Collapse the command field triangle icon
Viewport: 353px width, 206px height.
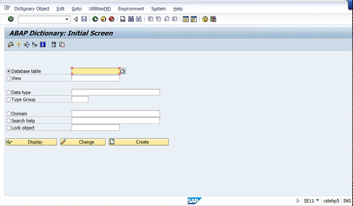tap(76, 19)
